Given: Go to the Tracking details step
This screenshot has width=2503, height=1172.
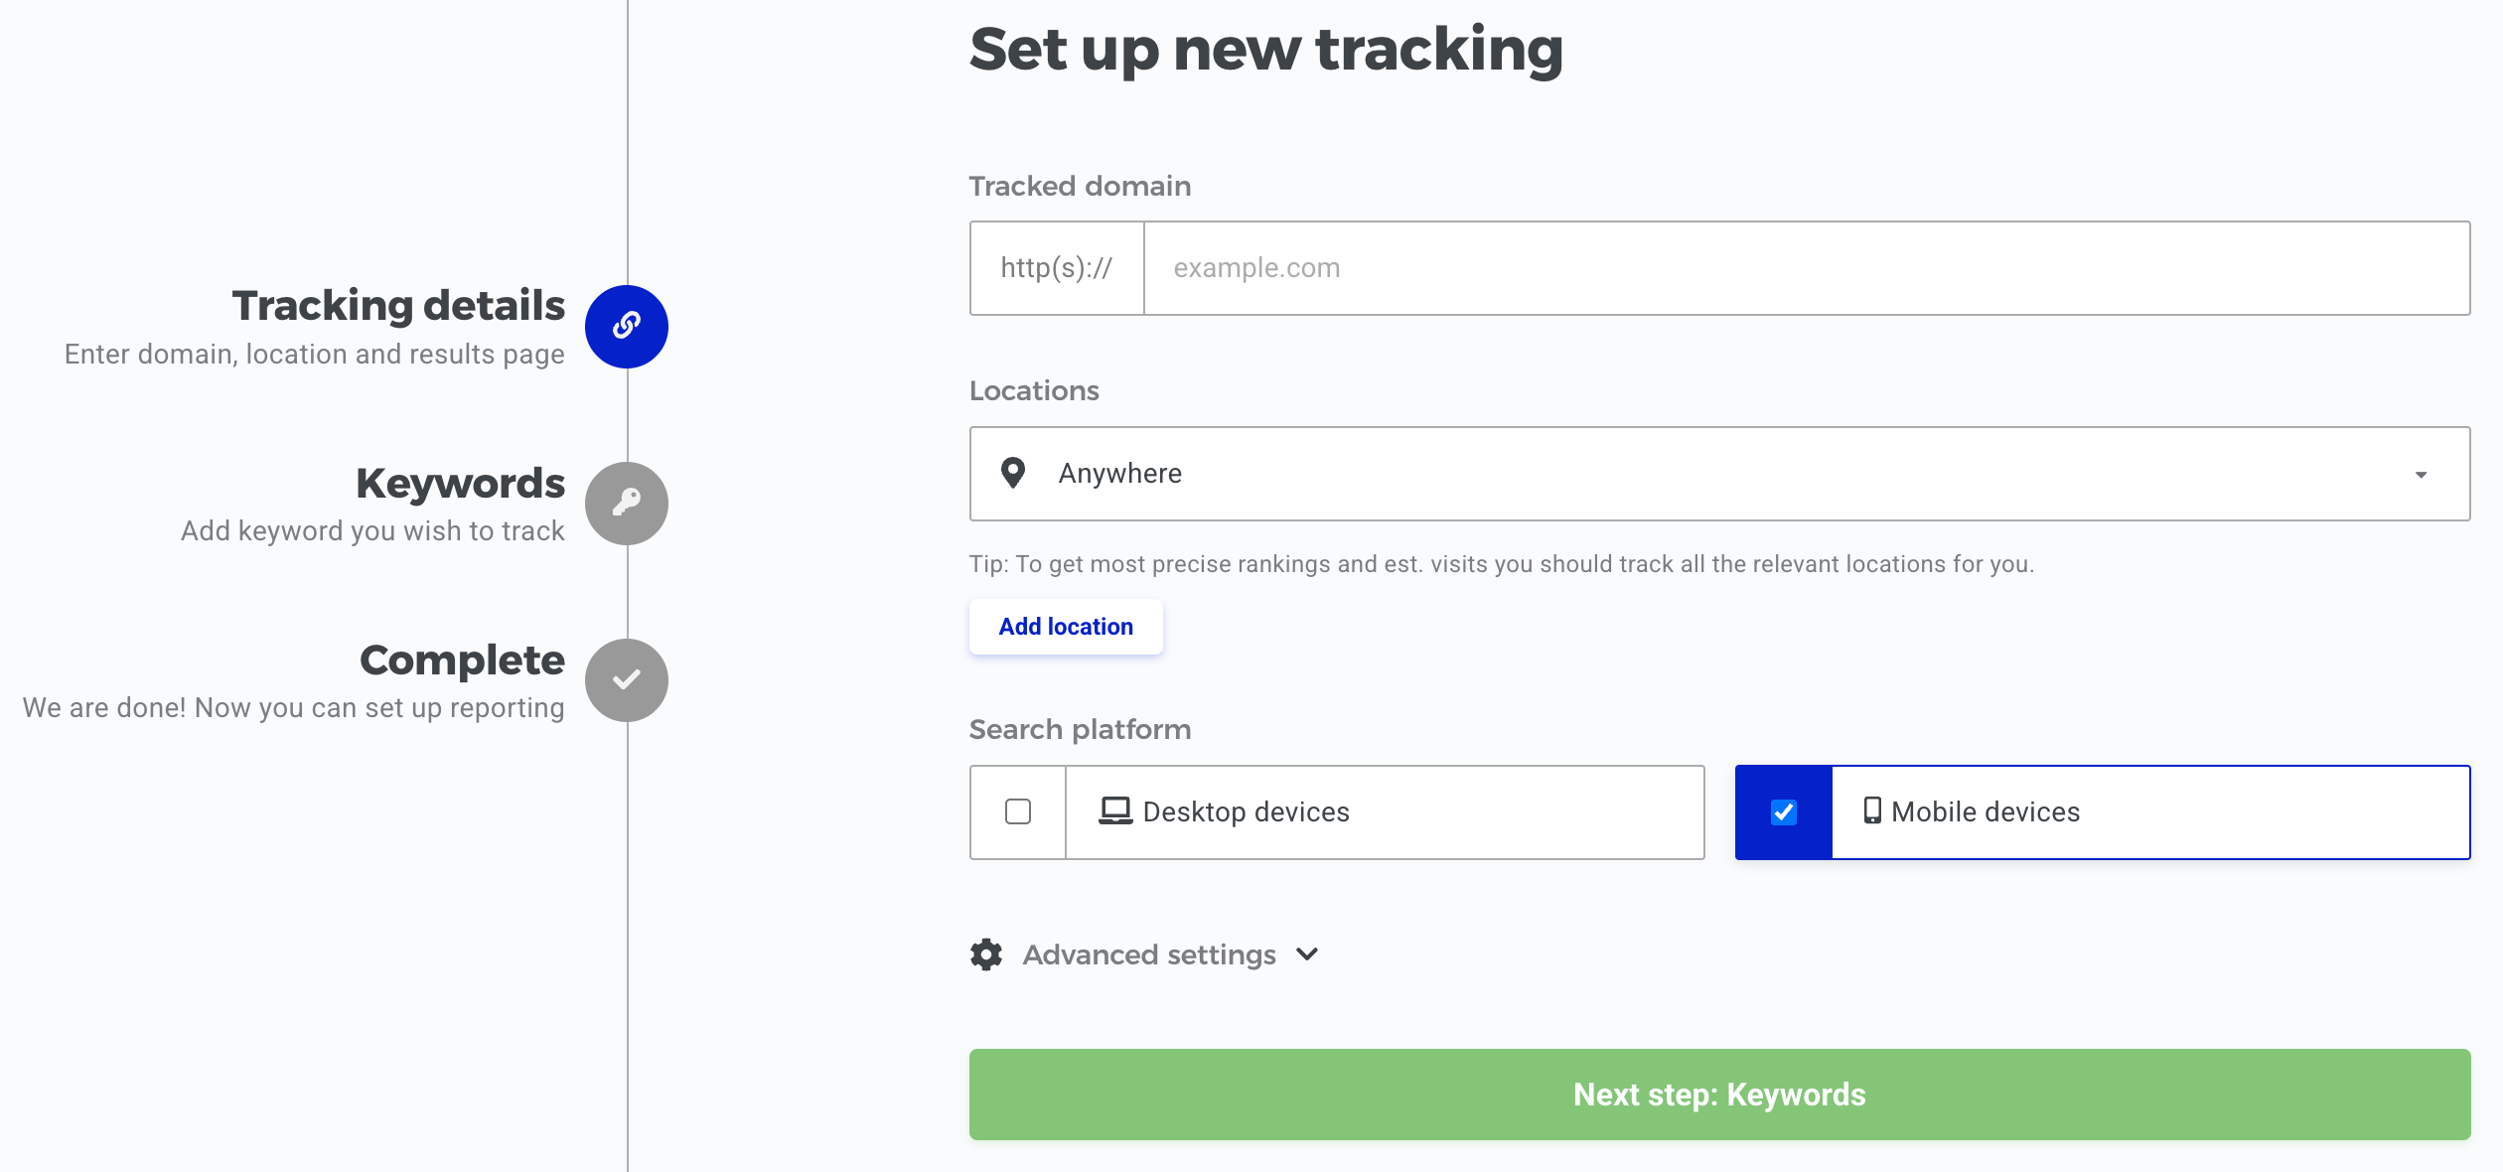Looking at the screenshot, I should coord(398,306).
